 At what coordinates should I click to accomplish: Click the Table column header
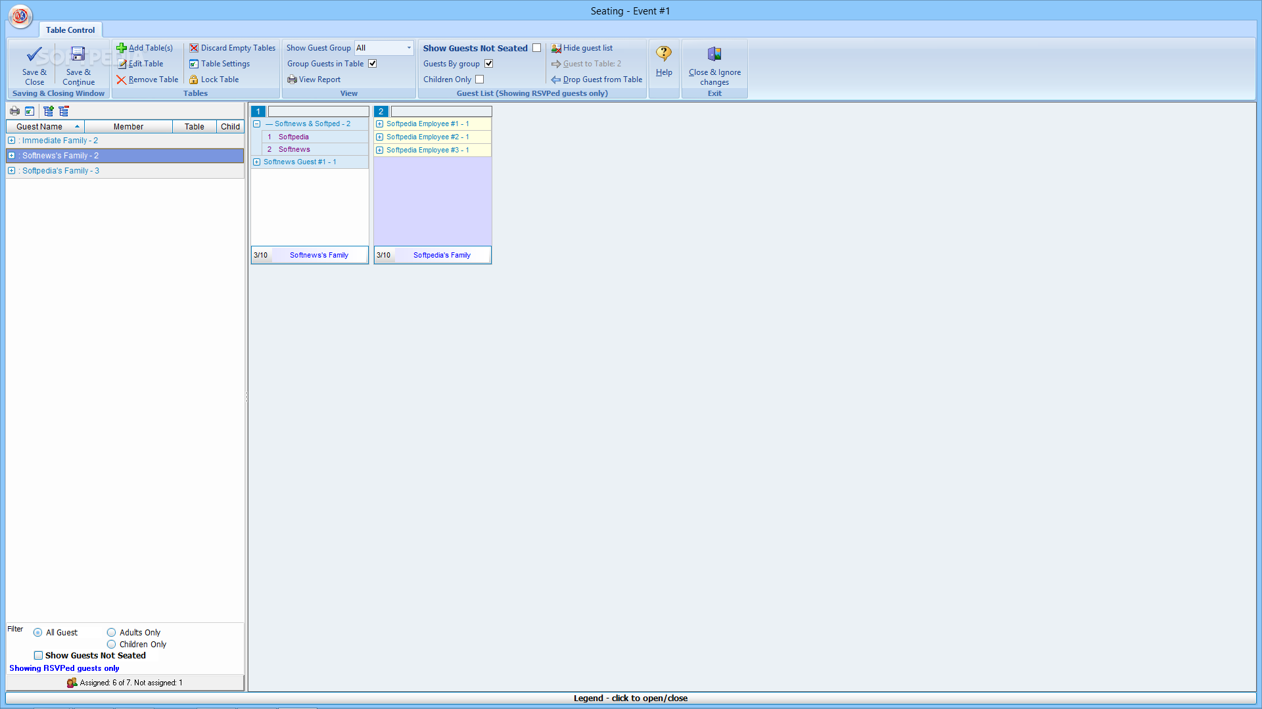click(195, 127)
